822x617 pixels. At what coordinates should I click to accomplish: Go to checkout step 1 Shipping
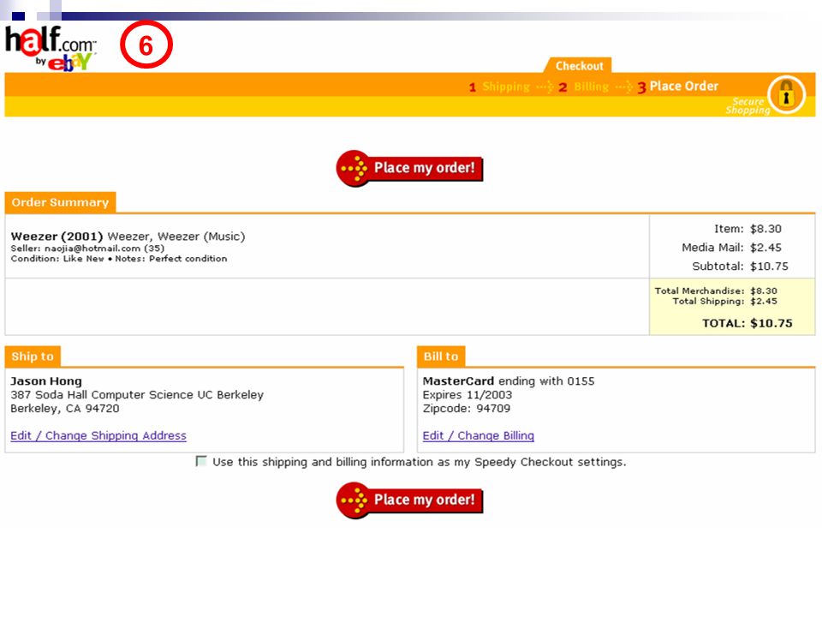coord(499,87)
